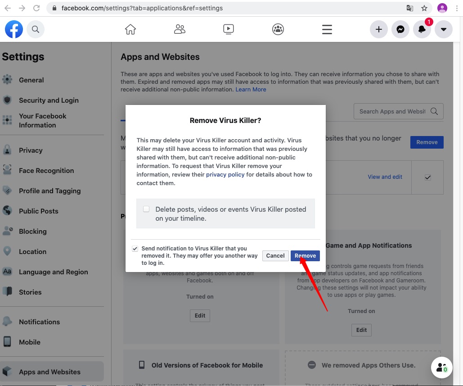Open General settings

[31, 80]
